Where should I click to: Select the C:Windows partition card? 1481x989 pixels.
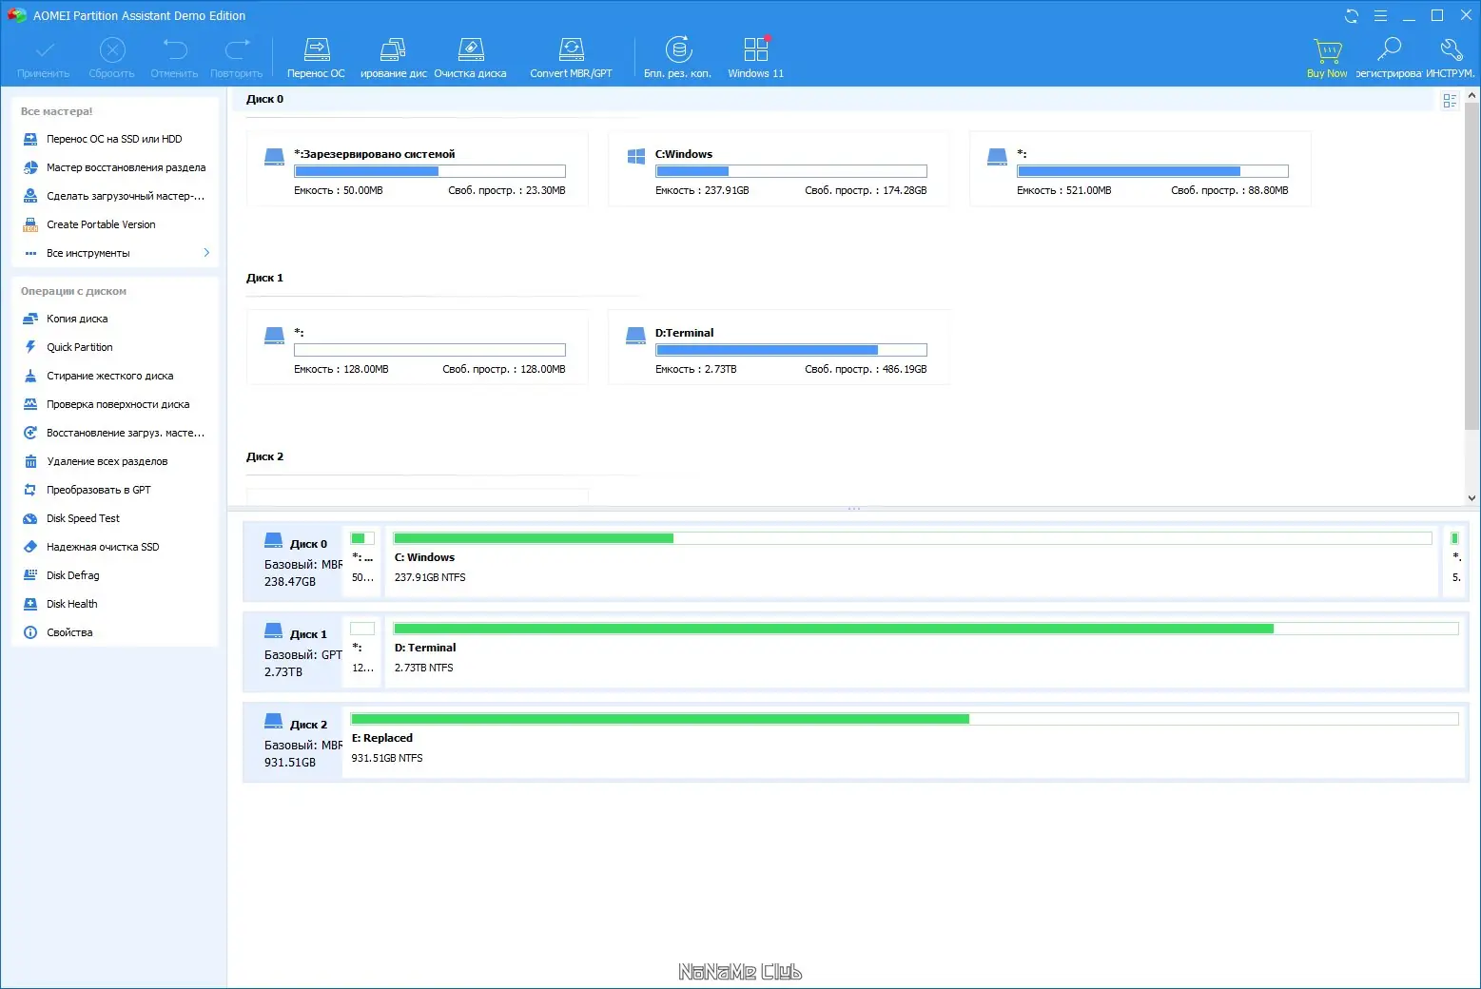point(779,169)
